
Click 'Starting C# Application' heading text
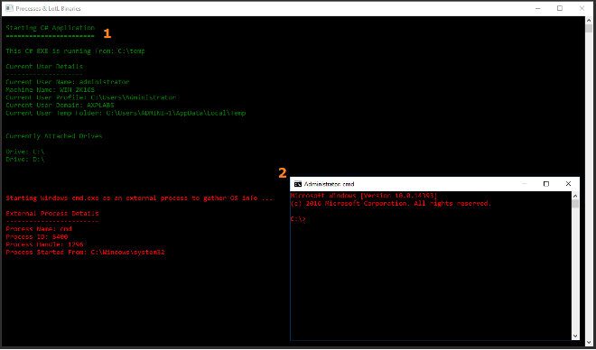pos(51,28)
